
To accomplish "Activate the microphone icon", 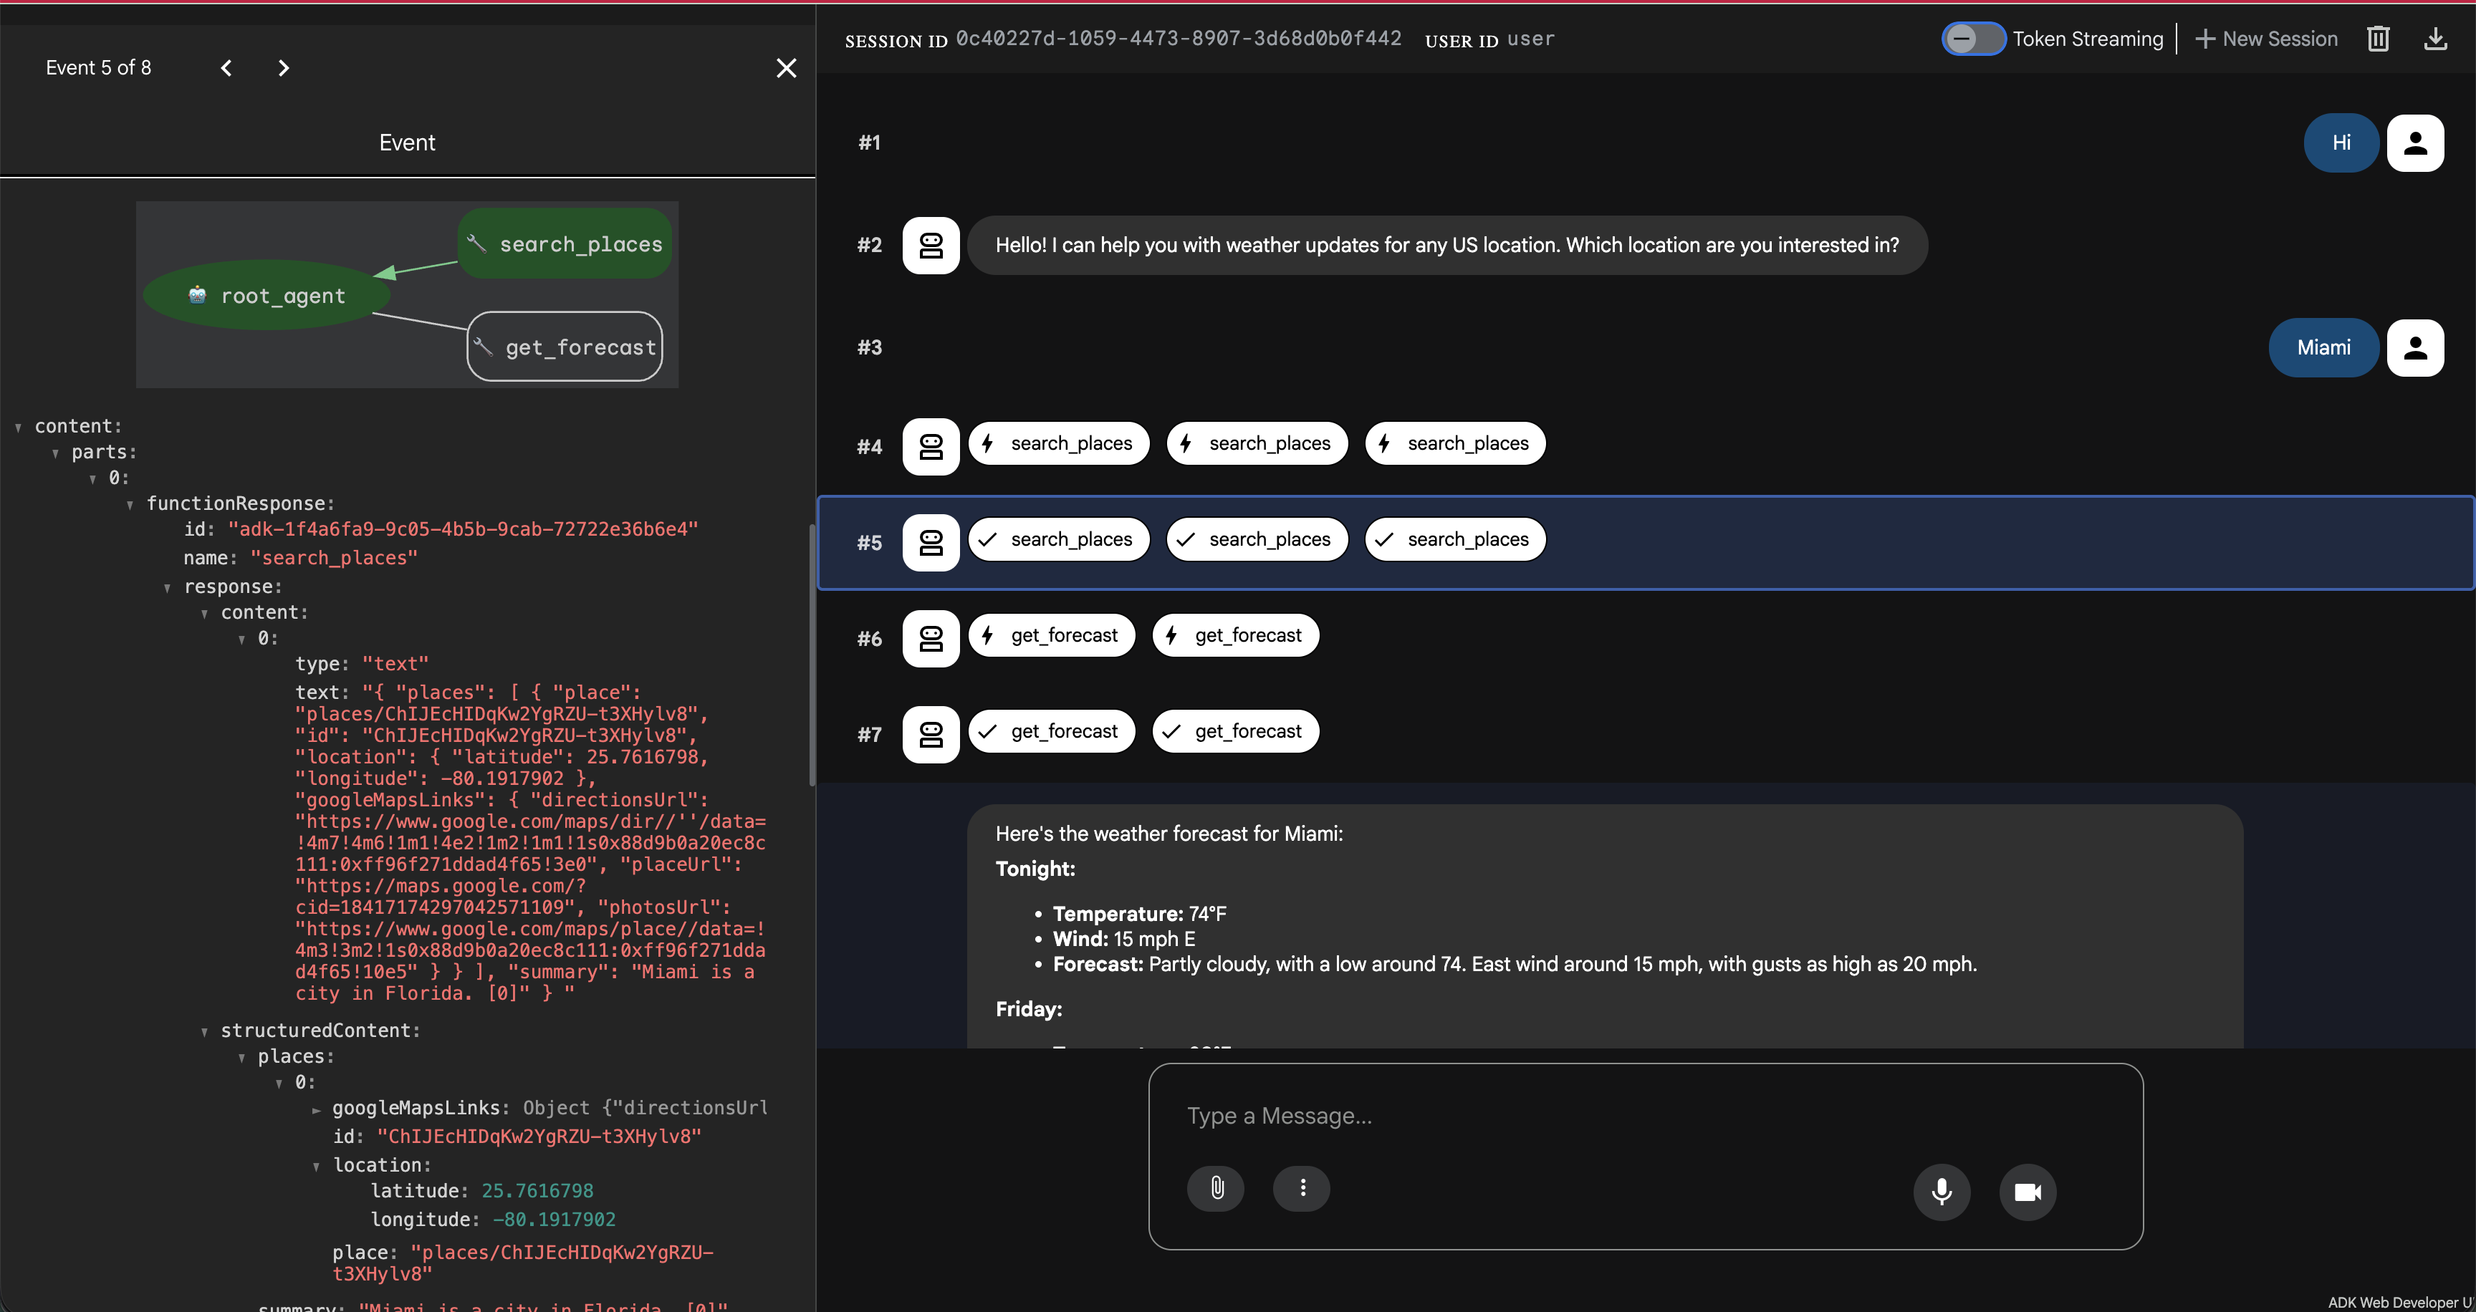I will point(1942,1192).
